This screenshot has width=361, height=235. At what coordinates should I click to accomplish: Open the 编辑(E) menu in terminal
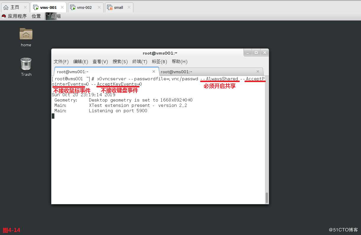coord(81,61)
